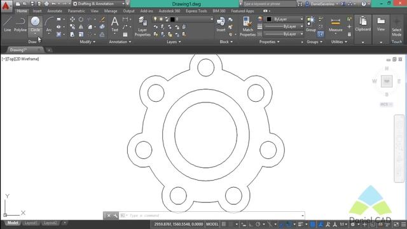
Task: Open the Parametric ribbon tab
Action: [x=76, y=11]
